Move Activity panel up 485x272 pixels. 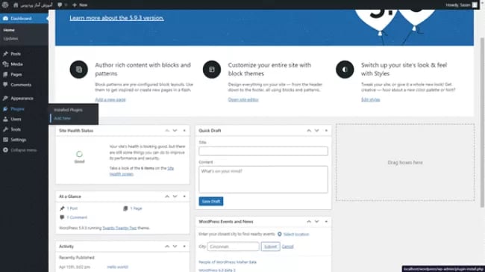coord(167,247)
